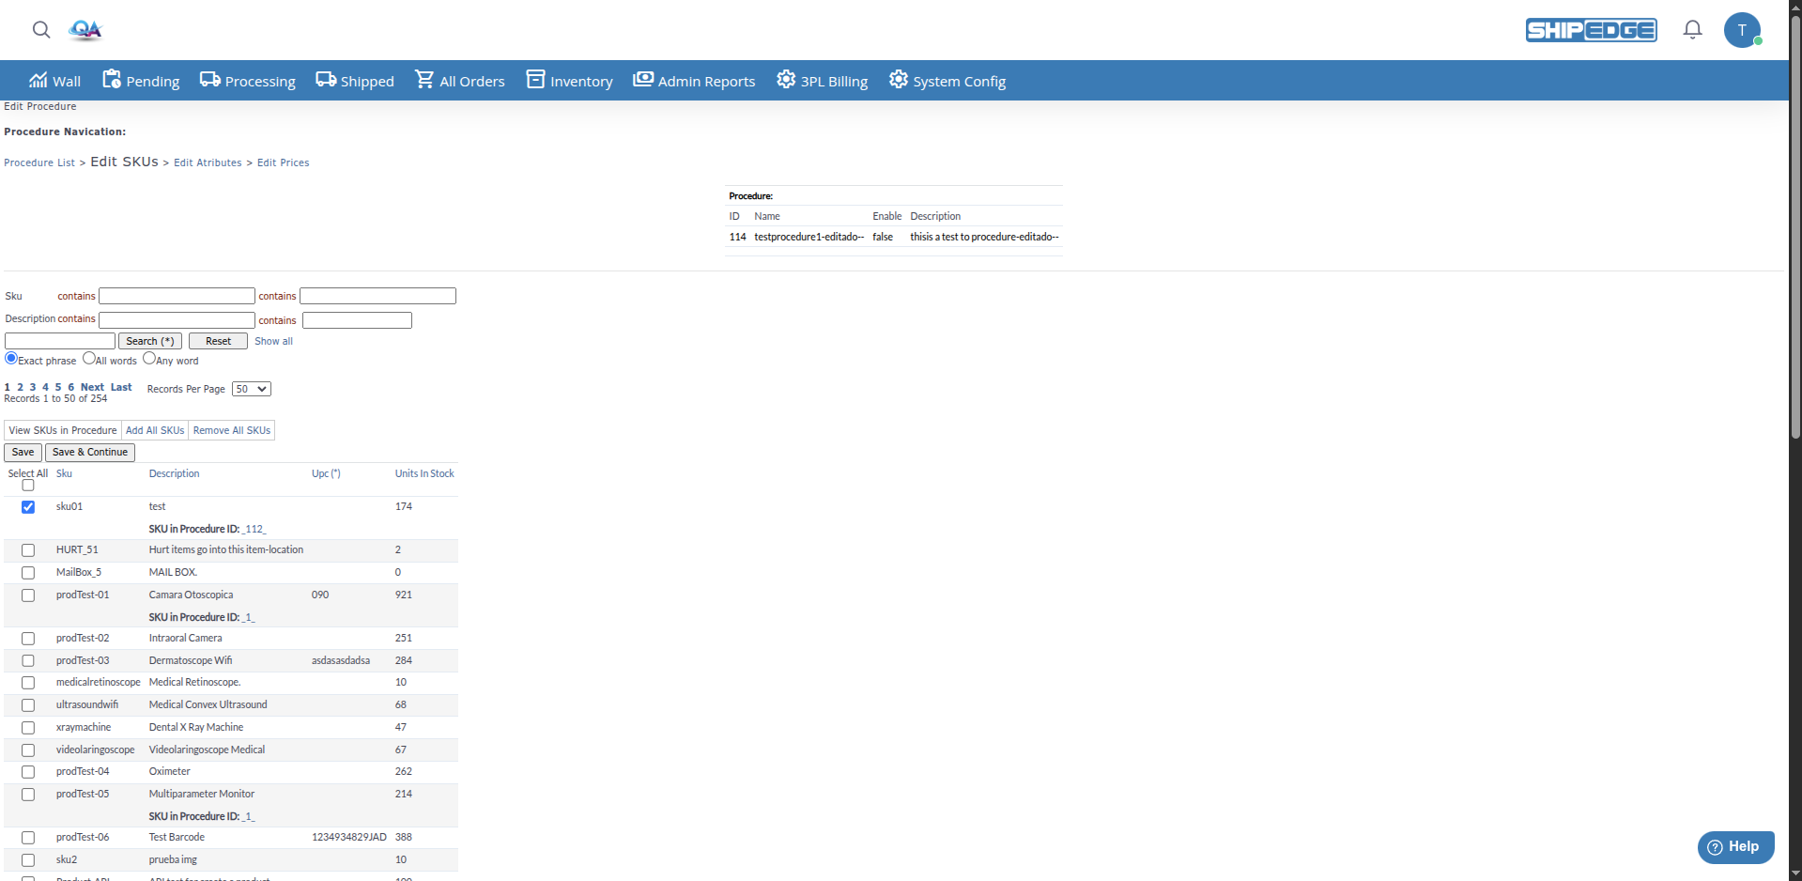Go to Shipped truck icon
The height and width of the screenshot is (881, 1802).
(326, 80)
